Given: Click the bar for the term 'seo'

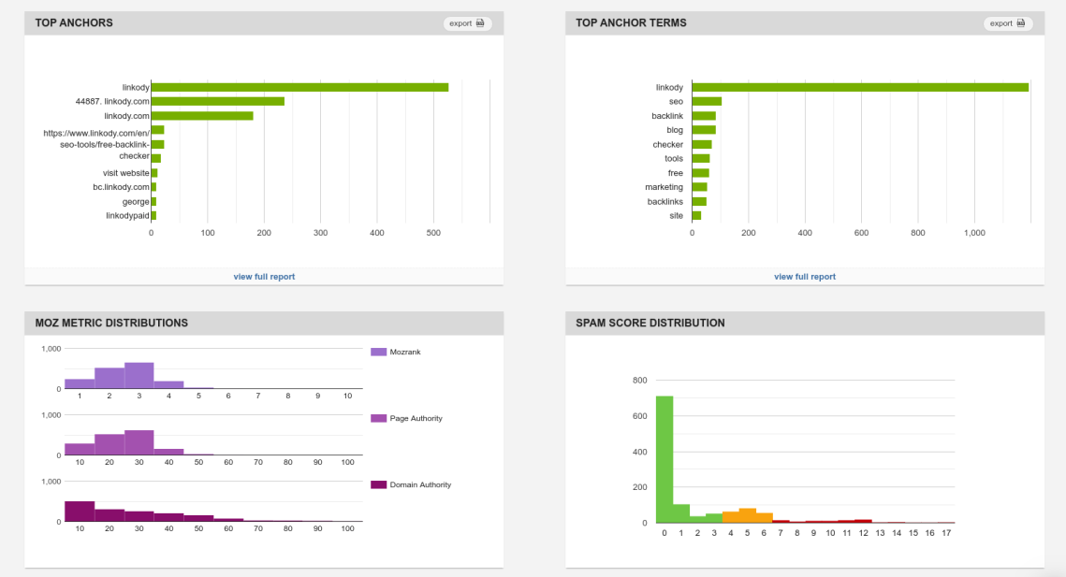Looking at the screenshot, I should coord(707,101).
